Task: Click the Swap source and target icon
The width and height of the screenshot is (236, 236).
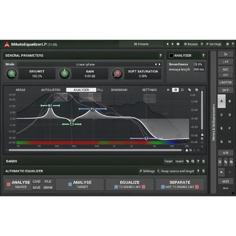Action: coord(159,171)
